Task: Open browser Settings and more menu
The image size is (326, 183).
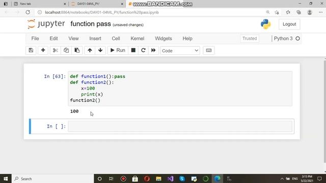Action: [x=320, y=12]
